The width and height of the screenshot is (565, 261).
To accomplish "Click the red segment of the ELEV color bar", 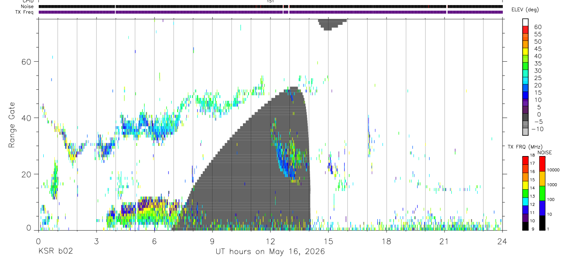I will [x=526, y=30].
